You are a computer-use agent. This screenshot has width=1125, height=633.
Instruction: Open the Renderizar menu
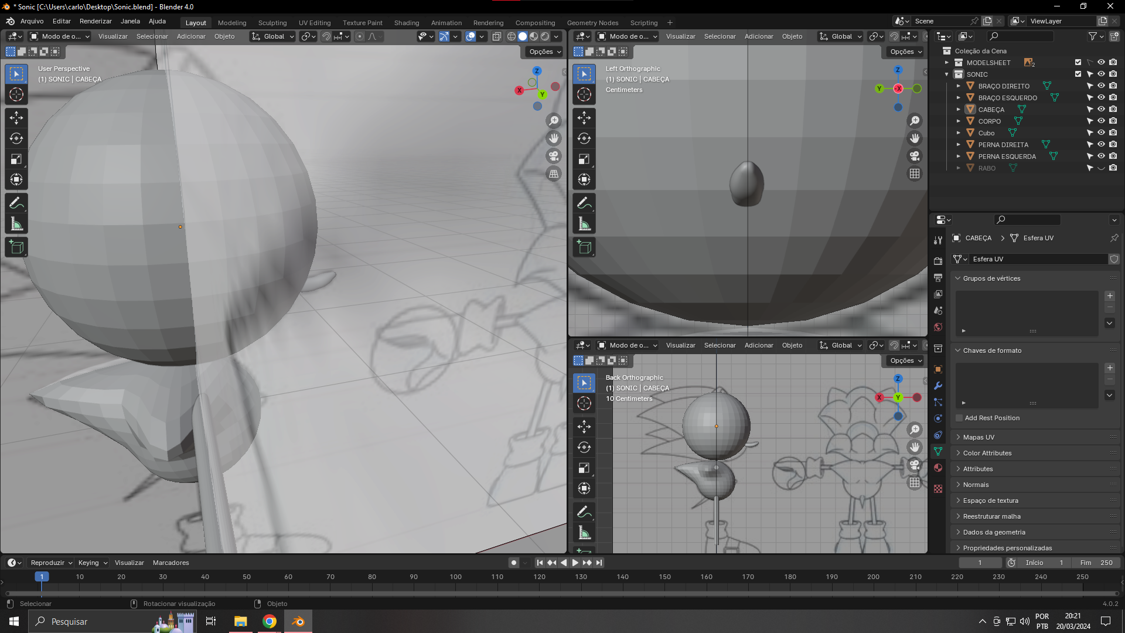tap(96, 21)
